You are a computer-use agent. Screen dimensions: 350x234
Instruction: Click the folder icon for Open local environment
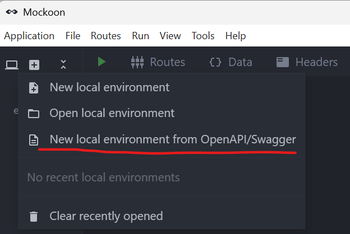tap(34, 114)
